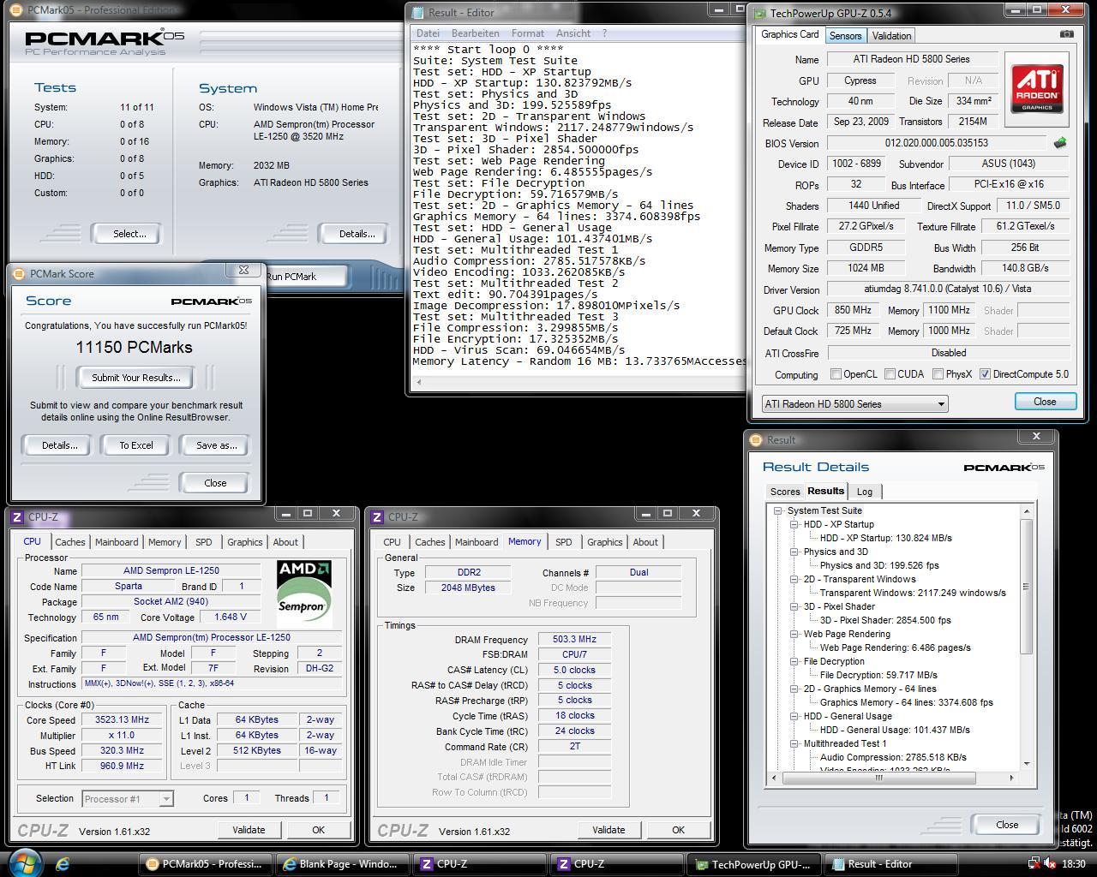Click the BIOS save icon in GPU-Z
The width and height of the screenshot is (1097, 877).
(1060, 143)
